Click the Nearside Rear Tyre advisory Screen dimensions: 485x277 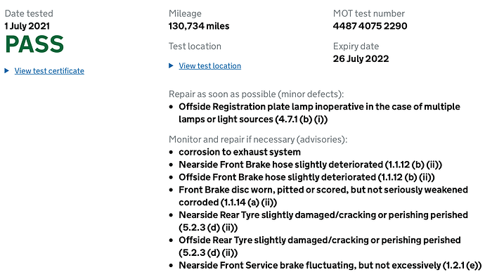[x=323, y=221]
